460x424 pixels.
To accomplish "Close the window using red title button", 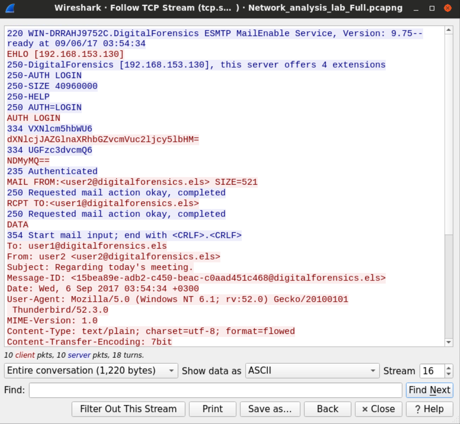I will tap(447, 8).
